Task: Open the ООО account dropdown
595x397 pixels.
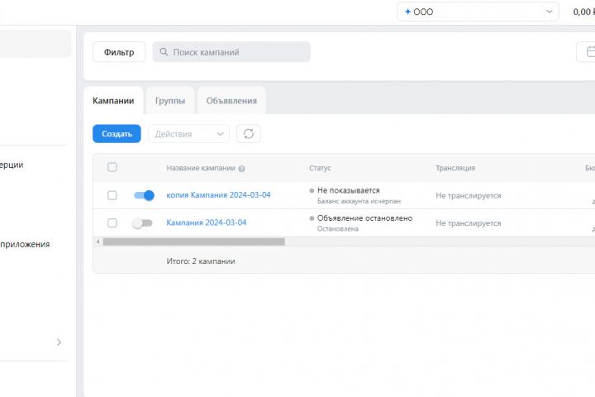Action: [478, 12]
